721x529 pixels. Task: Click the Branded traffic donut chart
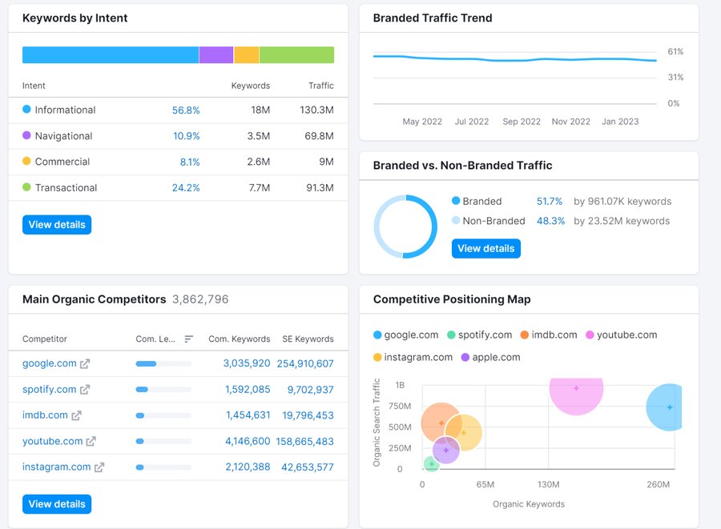click(406, 226)
